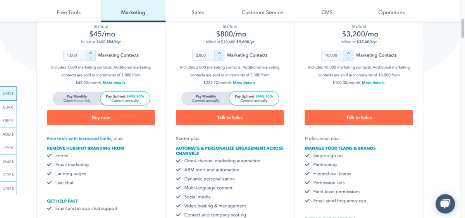
Task: Select Pay Upfront under the $45/mo plan
Action: (125, 99)
